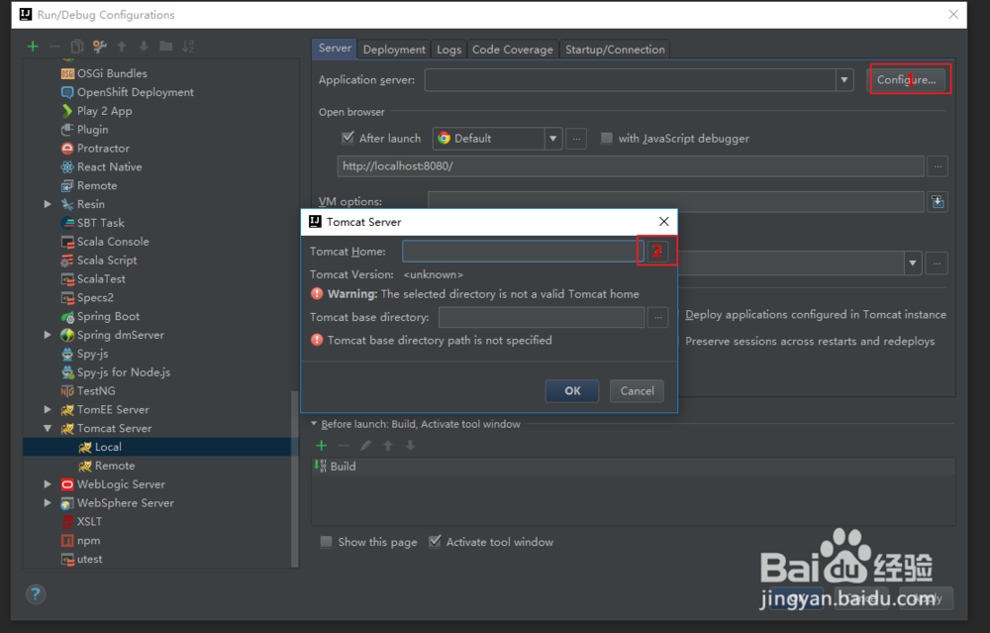Close the Tomcat Server dialog
The height and width of the screenshot is (633, 990).
point(663,221)
